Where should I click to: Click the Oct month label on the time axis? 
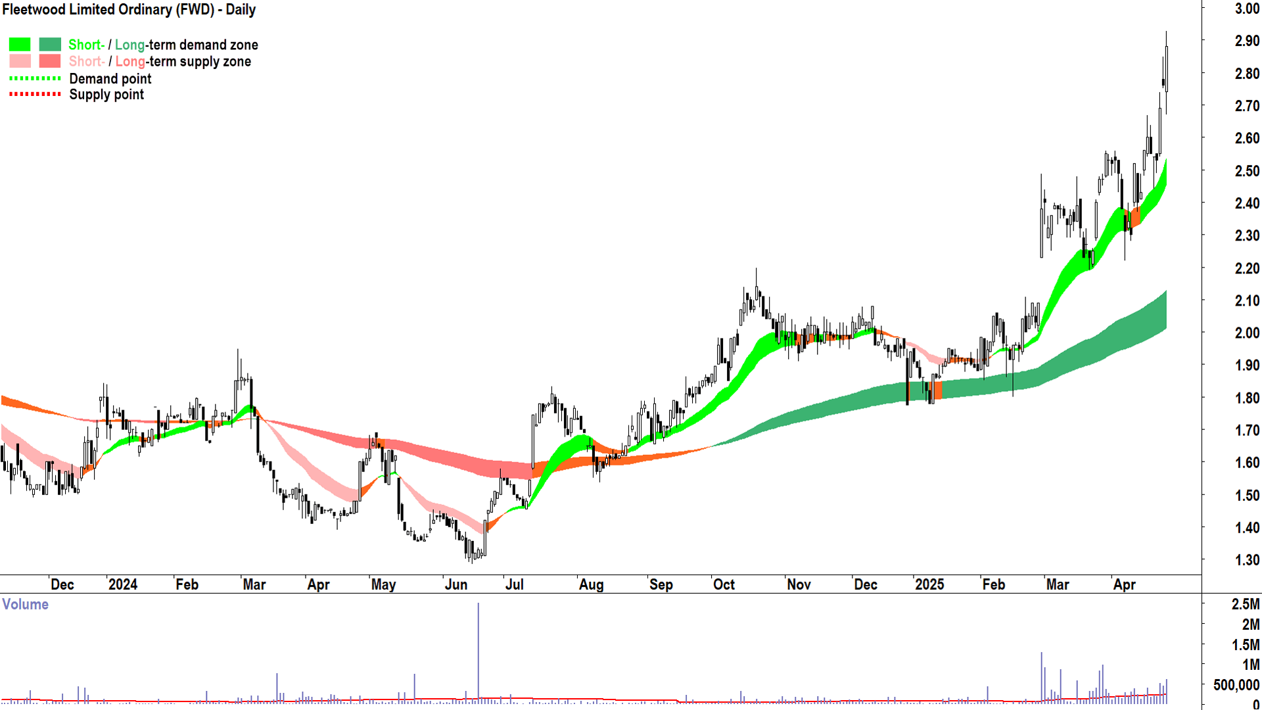(x=724, y=584)
